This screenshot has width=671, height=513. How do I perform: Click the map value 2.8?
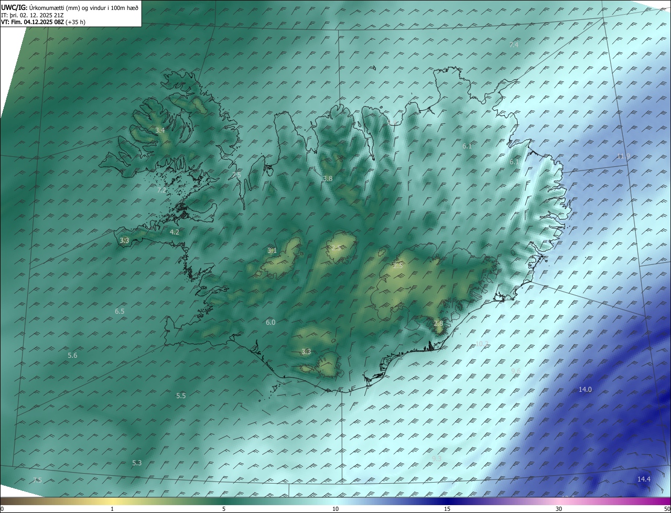438,324
